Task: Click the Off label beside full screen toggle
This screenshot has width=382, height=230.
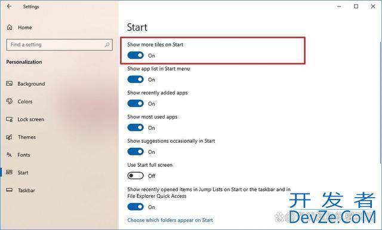Action: (152, 176)
